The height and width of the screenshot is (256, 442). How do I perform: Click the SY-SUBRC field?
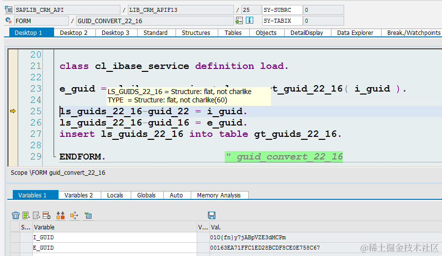pos(282,10)
